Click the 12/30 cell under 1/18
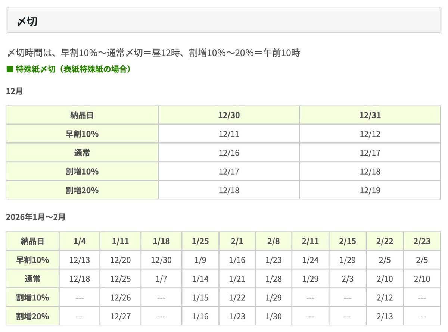Screen dimensions: 448x332 (x=161, y=260)
